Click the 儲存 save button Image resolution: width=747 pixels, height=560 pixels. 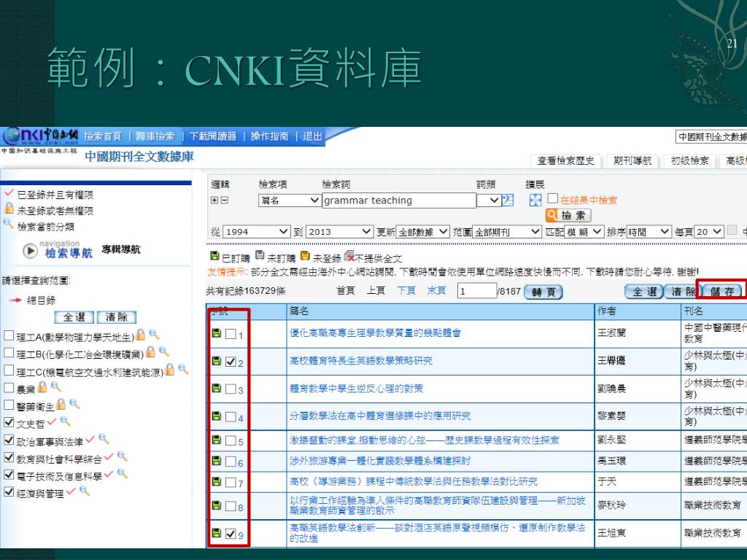pos(722,292)
